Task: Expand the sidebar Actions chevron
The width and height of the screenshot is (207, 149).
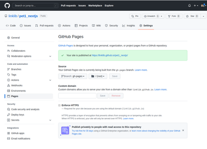Action: 50,80
